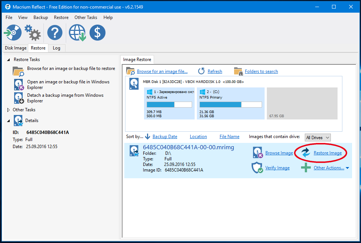Click the folder icon next to Browse for an image file
The width and height of the screenshot is (361, 243).
[x=131, y=71]
